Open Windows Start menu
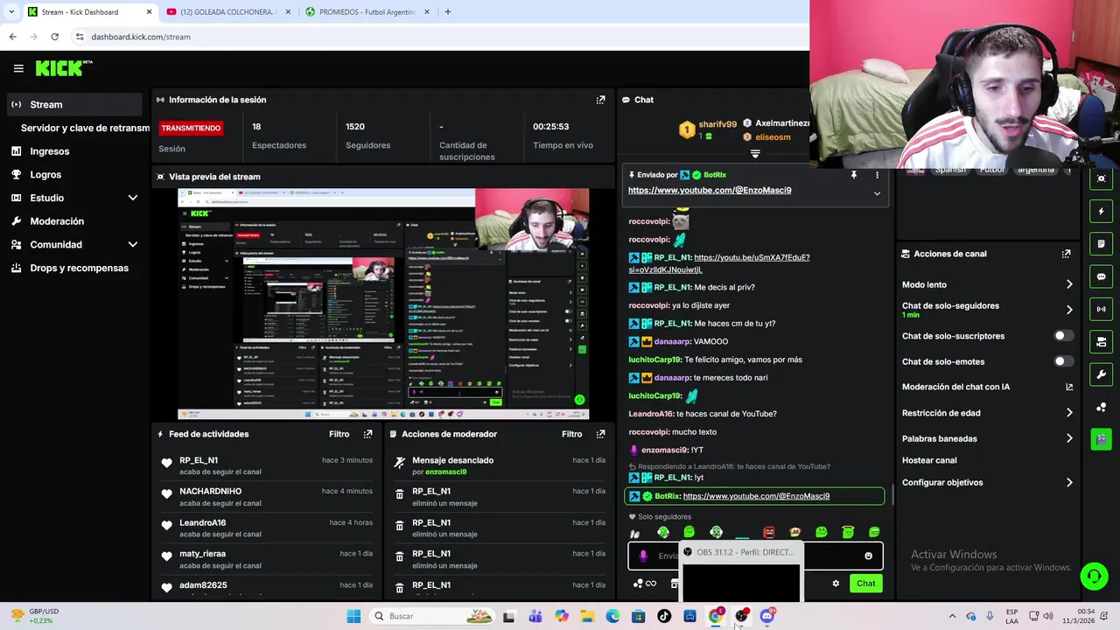1120x630 pixels. (x=353, y=616)
